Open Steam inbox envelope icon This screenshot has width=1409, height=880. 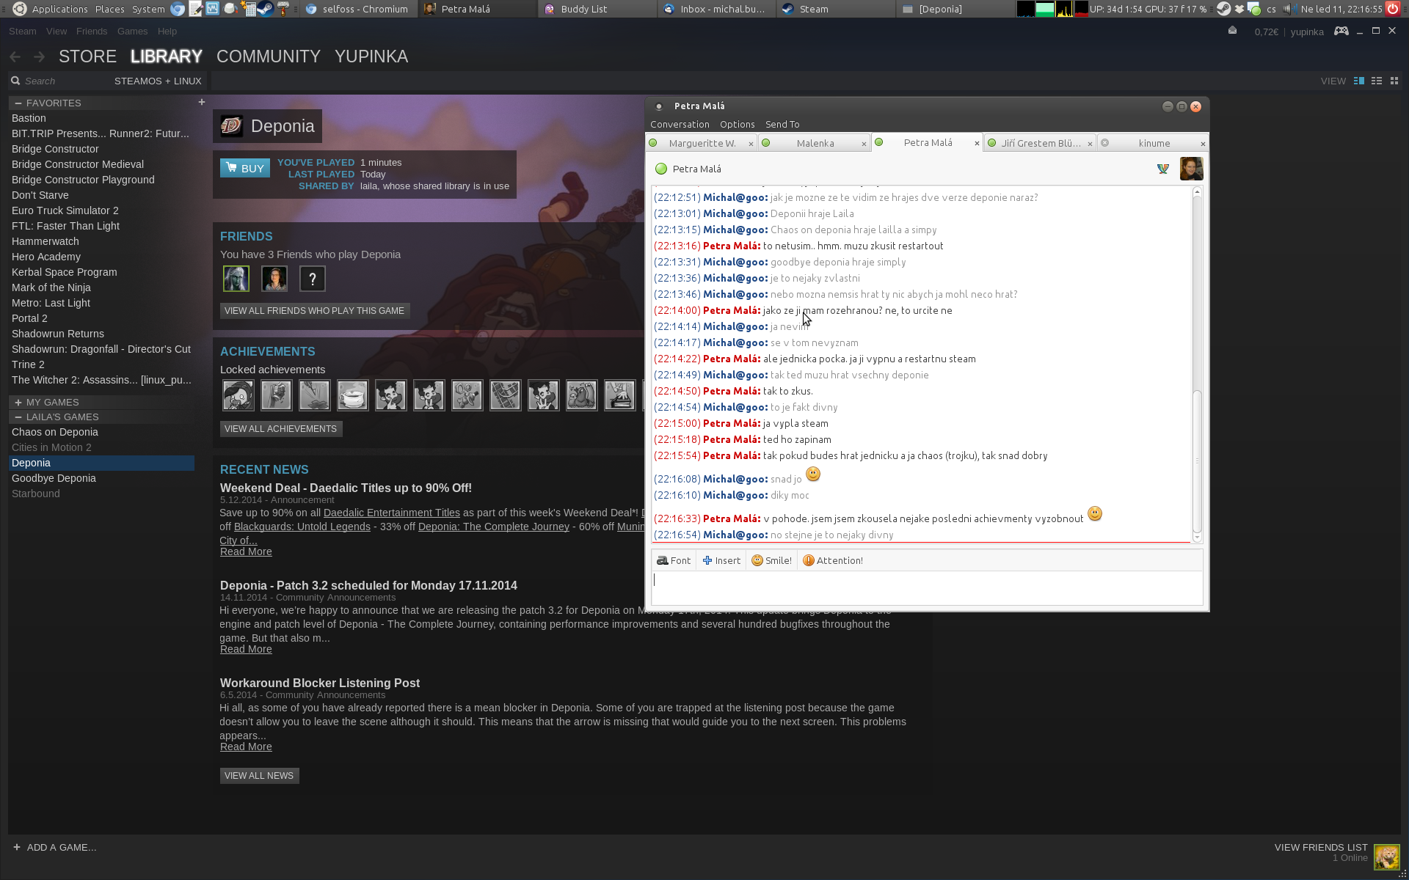1233,31
